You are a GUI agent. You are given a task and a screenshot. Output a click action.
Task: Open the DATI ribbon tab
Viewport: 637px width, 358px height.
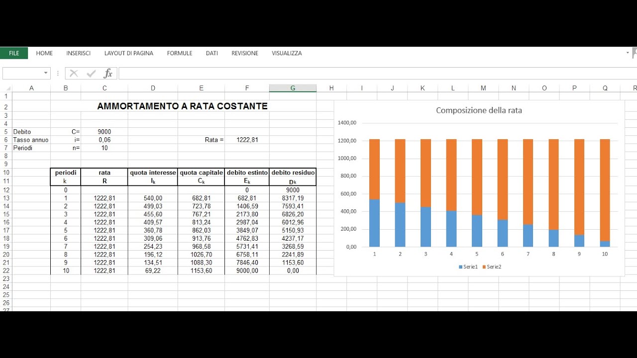point(212,53)
